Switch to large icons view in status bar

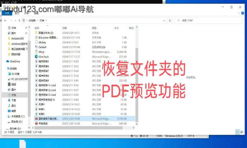click(x=242, y=132)
